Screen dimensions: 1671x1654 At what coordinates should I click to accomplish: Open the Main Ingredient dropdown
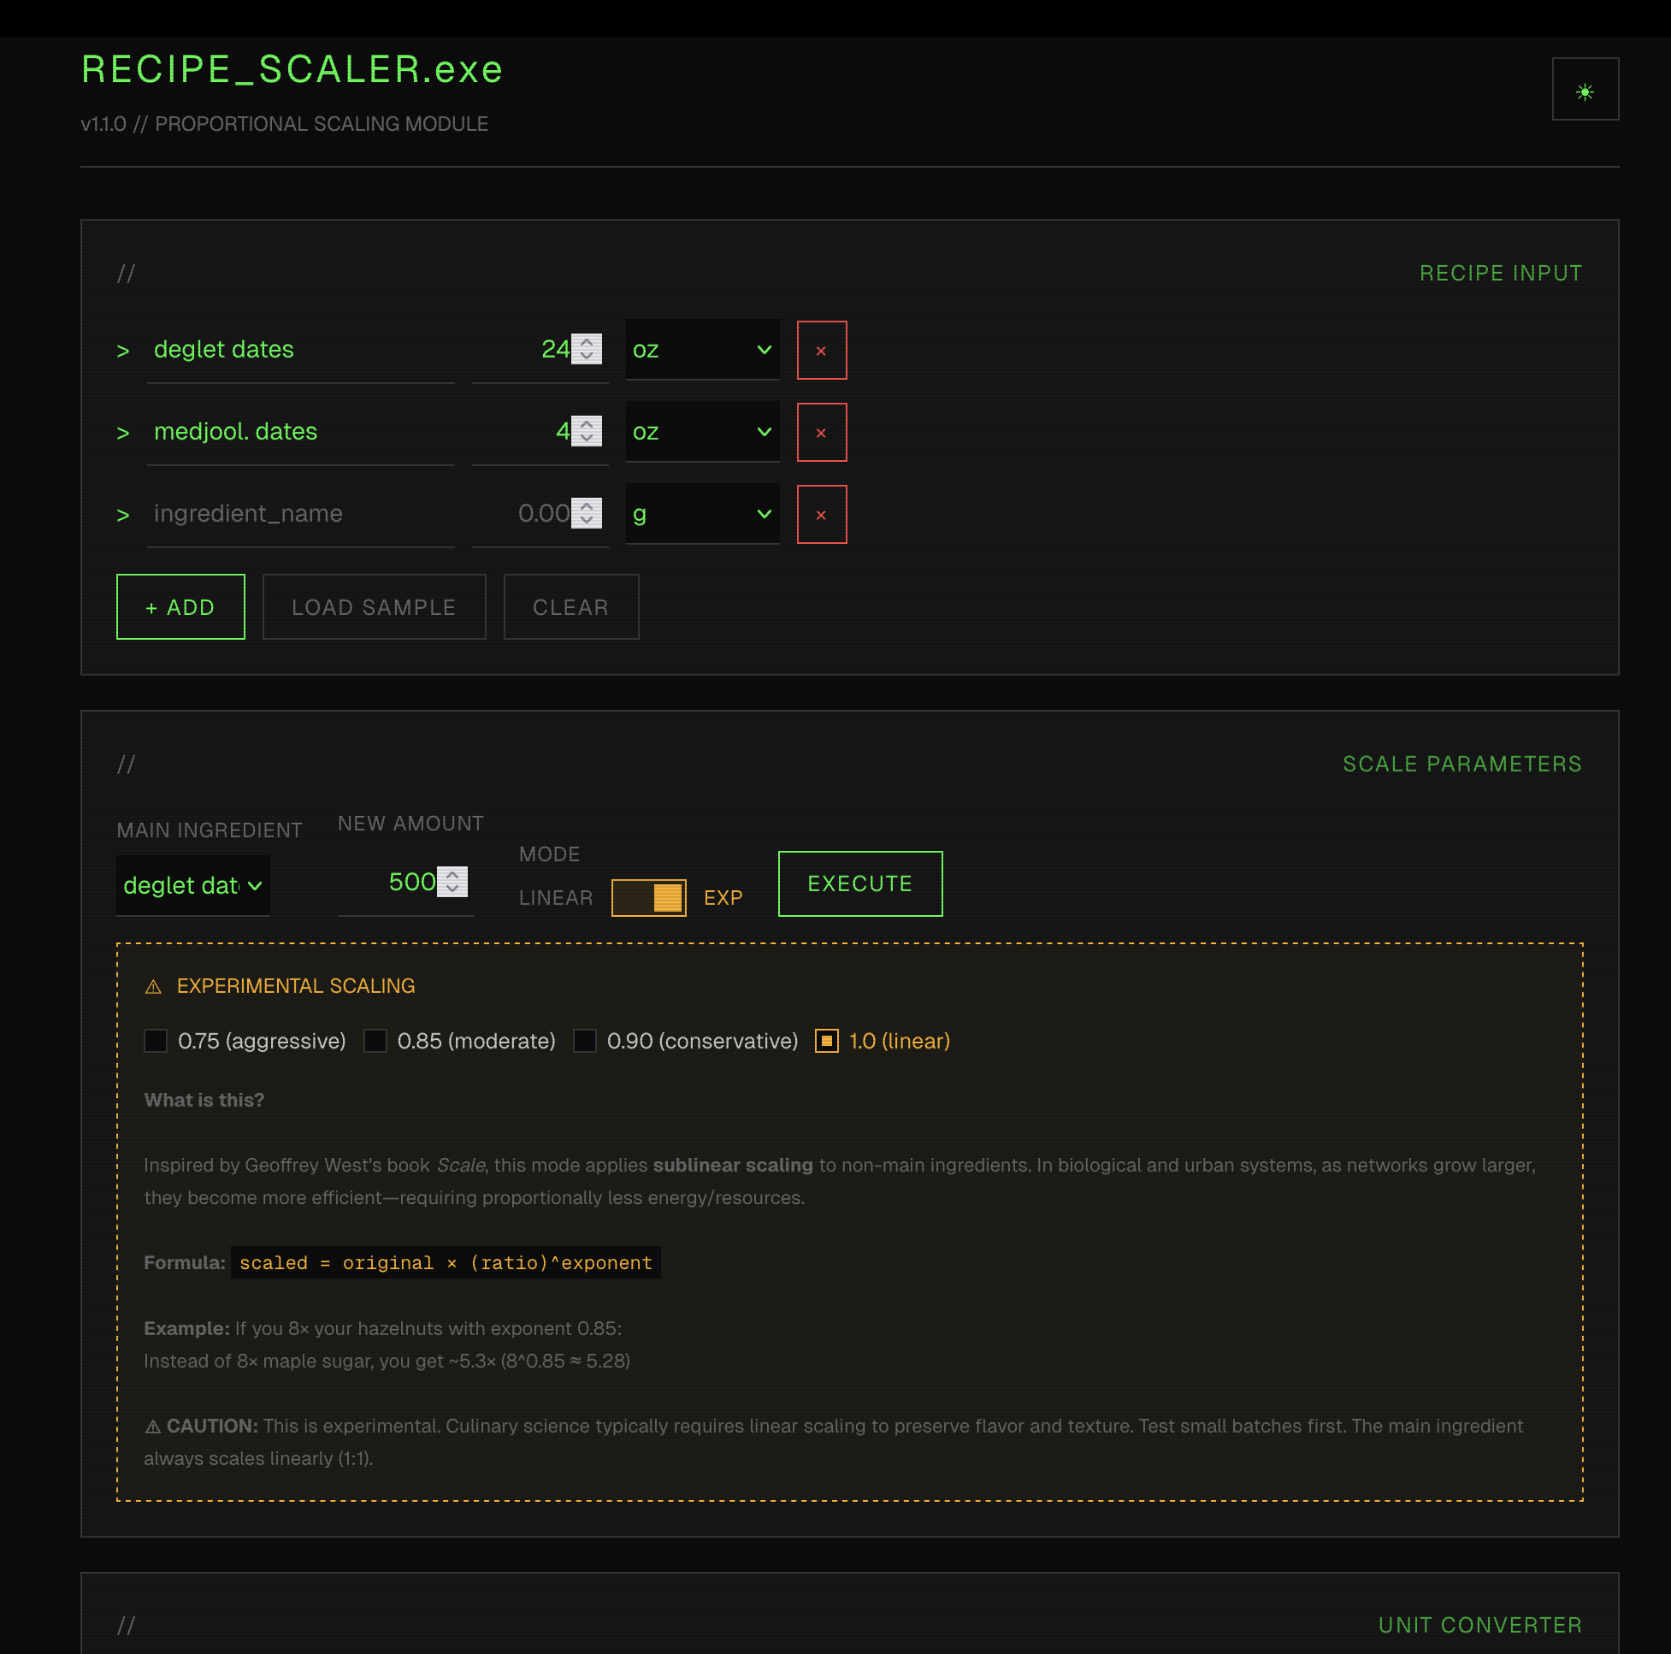point(193,885)
